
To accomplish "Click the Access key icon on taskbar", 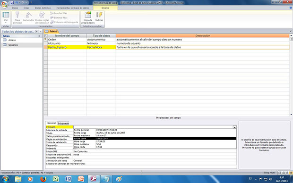I will point(94,179).
